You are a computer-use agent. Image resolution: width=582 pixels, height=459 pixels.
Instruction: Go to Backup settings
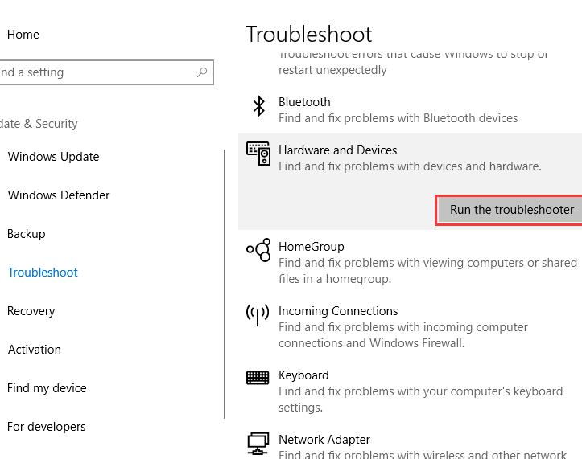[26, 234]
